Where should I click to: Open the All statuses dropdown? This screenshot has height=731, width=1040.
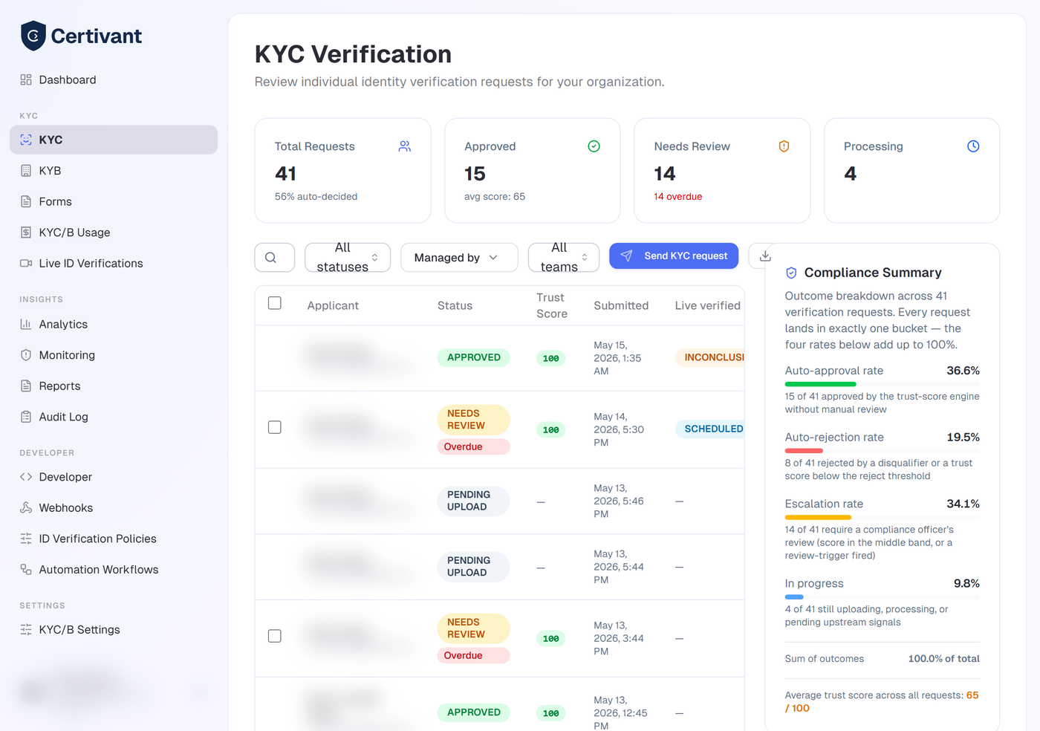[x=348, y=258]
